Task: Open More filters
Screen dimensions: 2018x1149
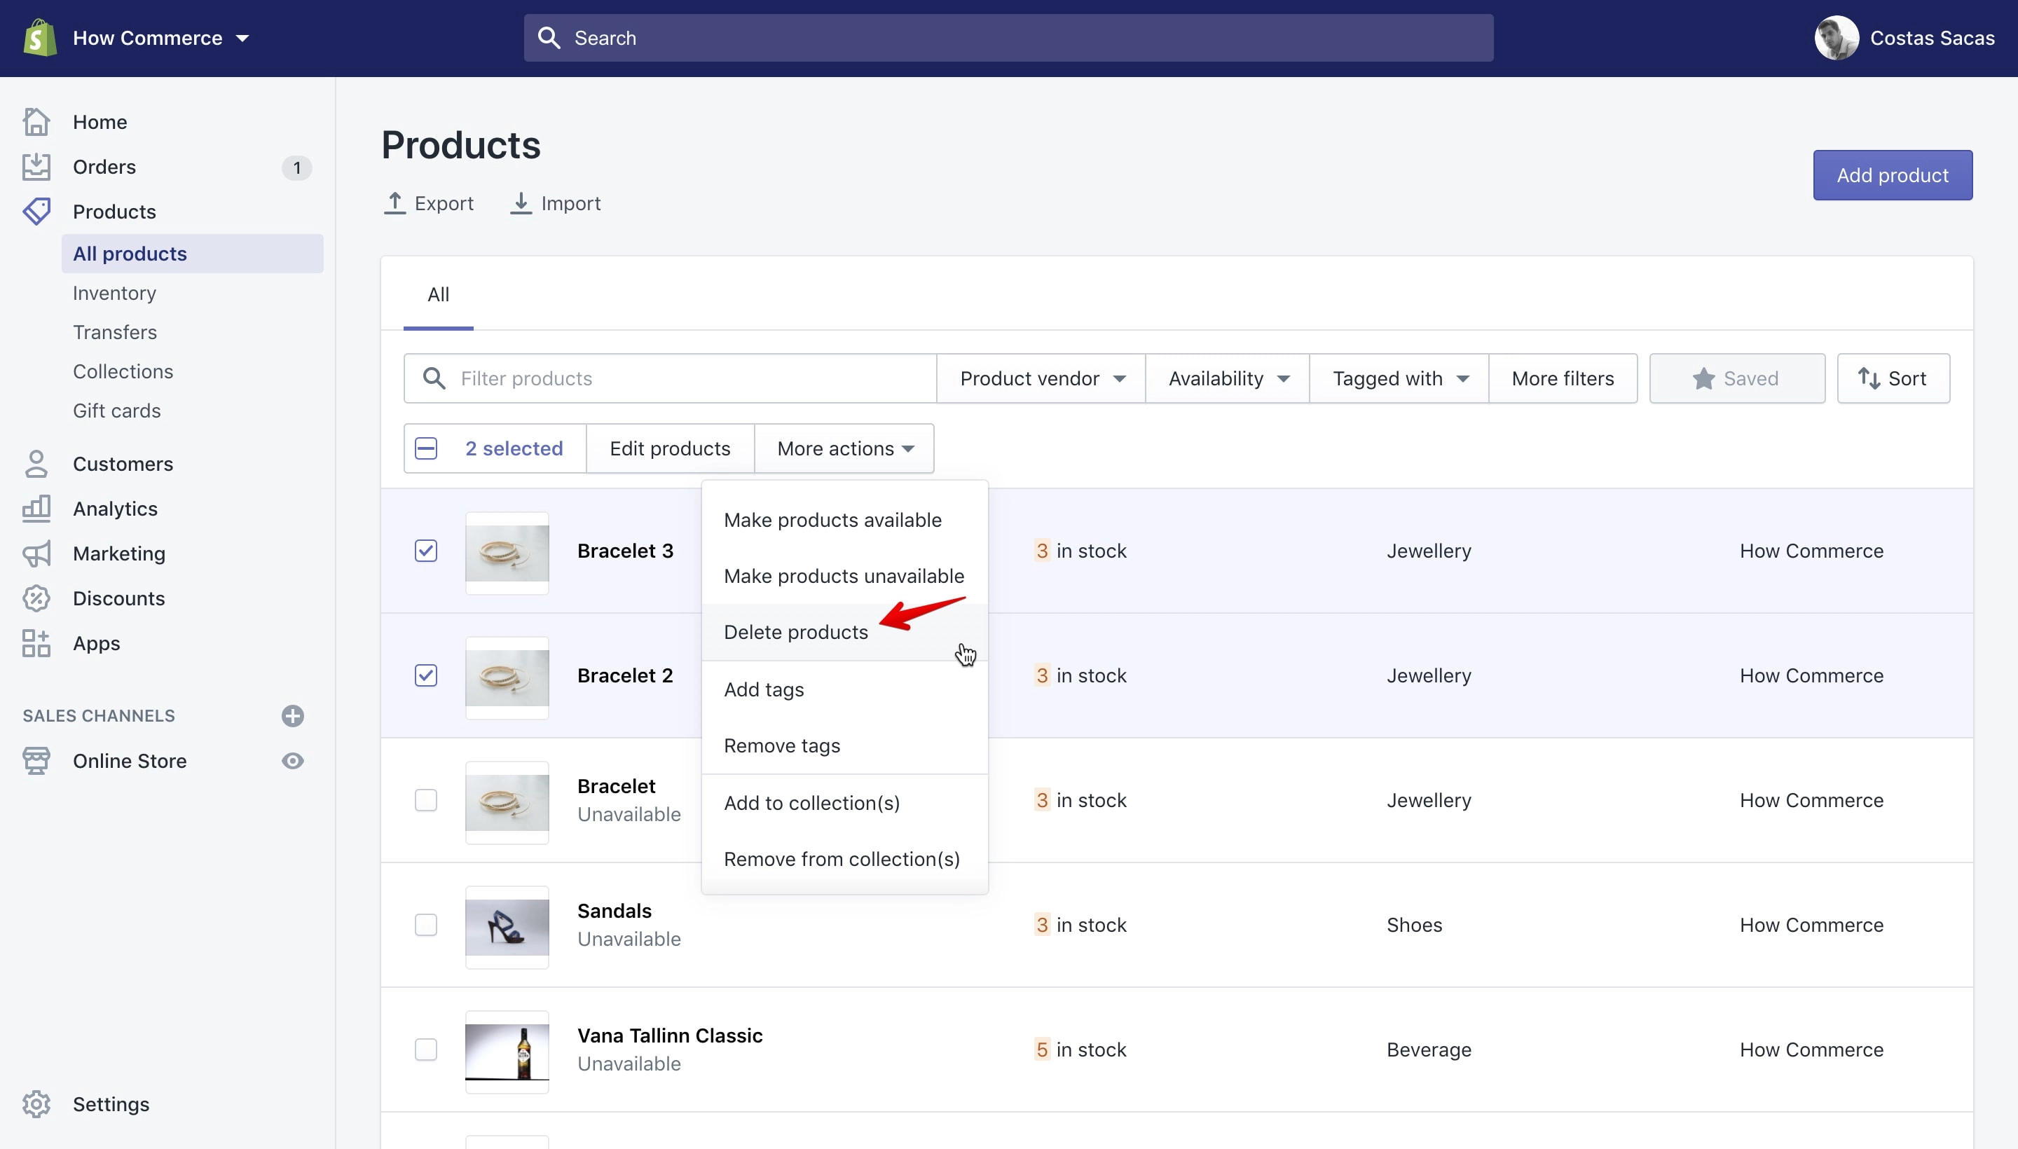Action: [1563, 379]
